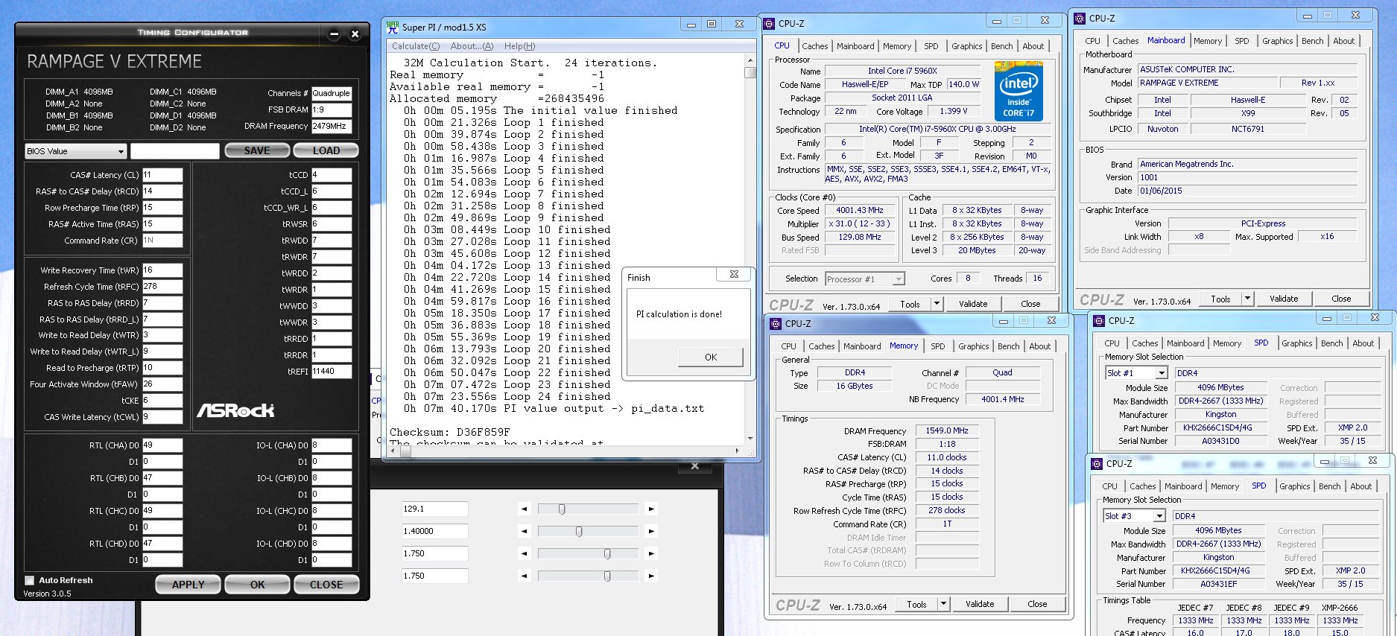Switch to Bench tab in CPU-Z Mainboard window

pyautogui.click(x=1312, y=41)
